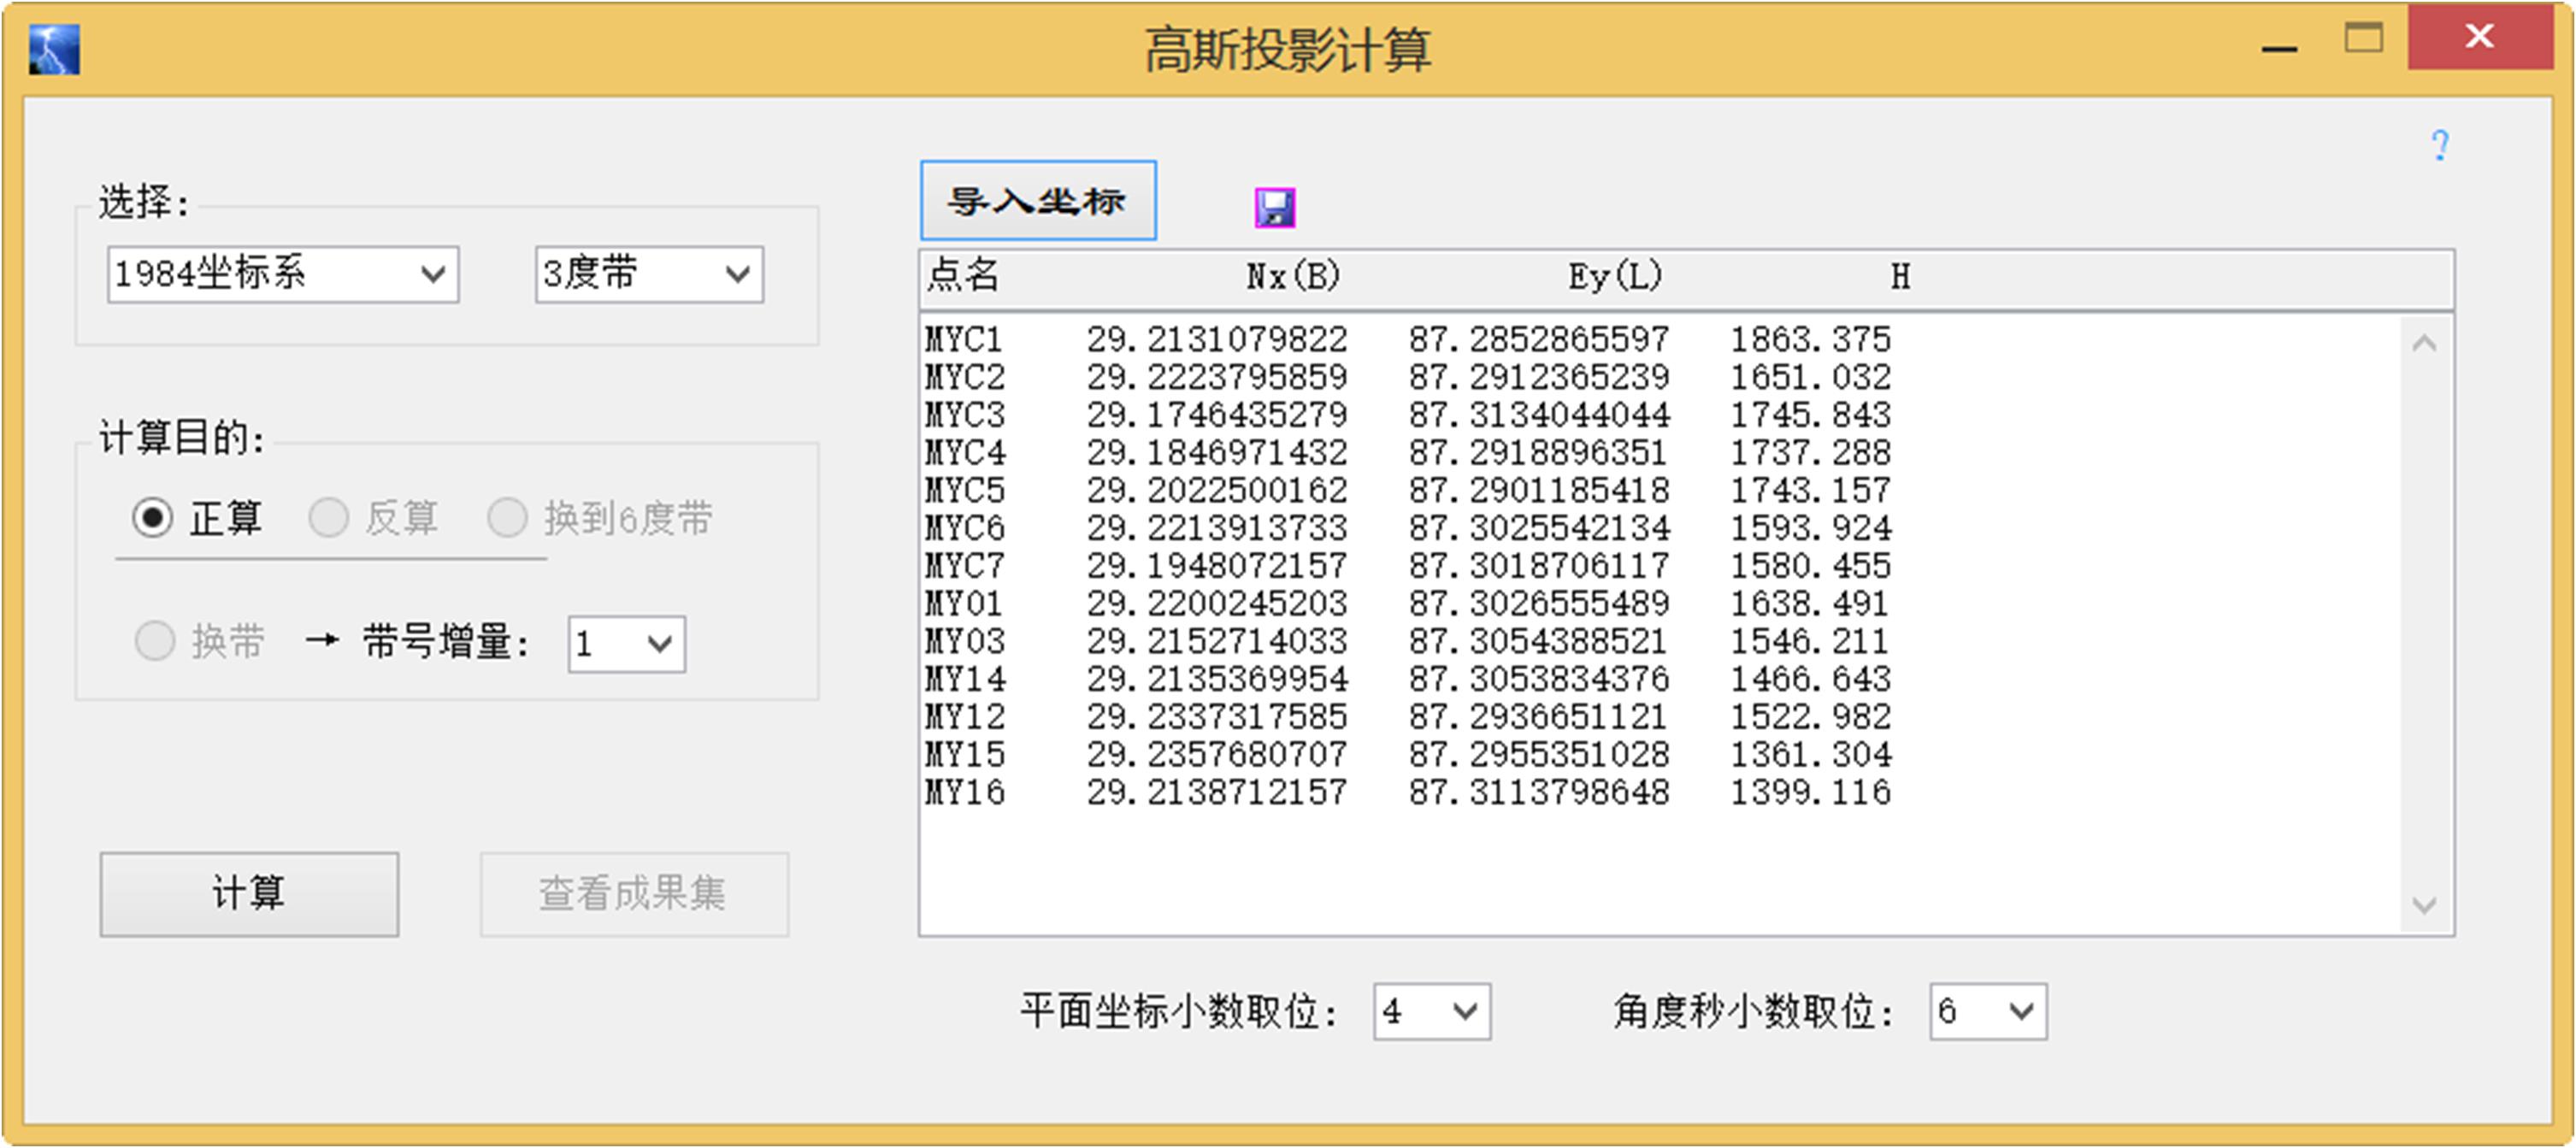2576x1148 pixels.
Task: Select the 正算 radio button
Action: click(153, 518)
